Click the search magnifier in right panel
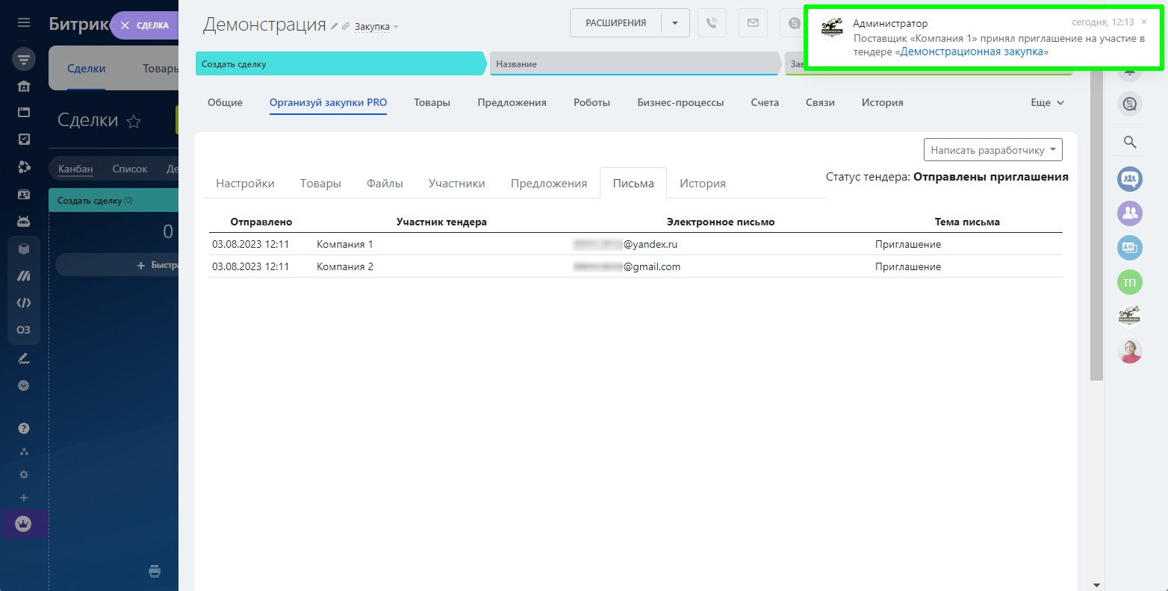 [x=1129, y=142]
